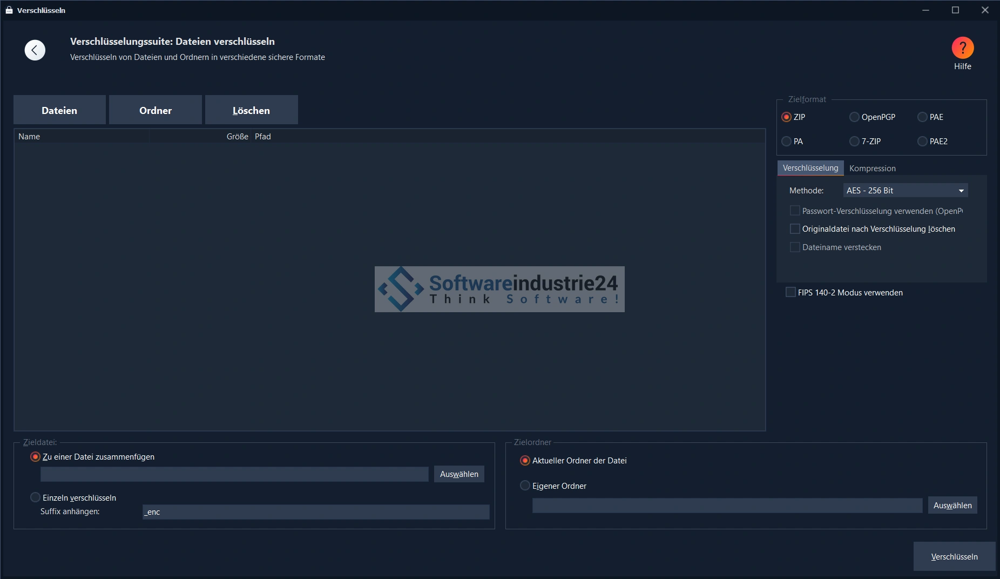The image size is (1000, 579).
Task: Enable Originaldatei nach Verschlüsselung löschen
Action: pyautogui.click(x=795, y=229)
